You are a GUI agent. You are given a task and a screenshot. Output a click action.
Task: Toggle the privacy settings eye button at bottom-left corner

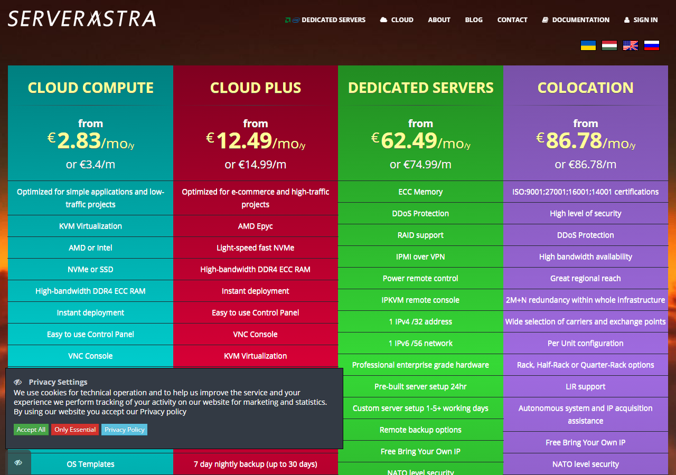click(18, 462)
